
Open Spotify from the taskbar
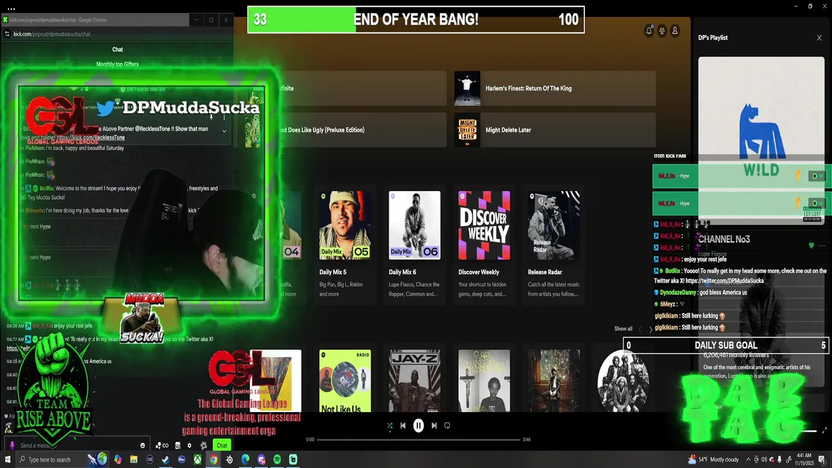tap(277, 460)
